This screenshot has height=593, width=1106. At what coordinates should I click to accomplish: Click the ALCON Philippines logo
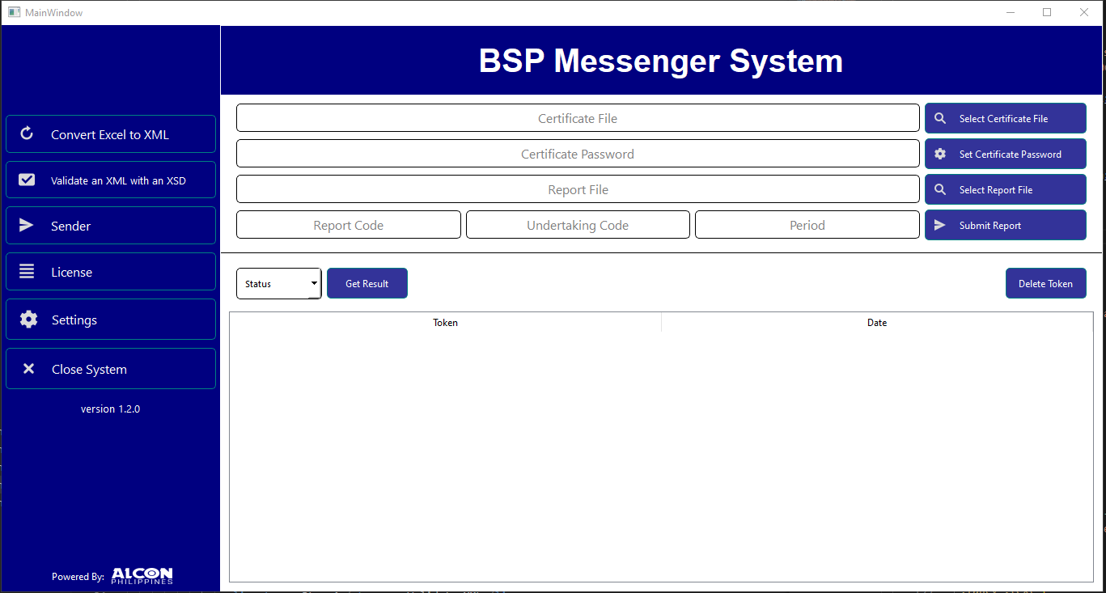pyautogui.click(x=142, y=576)
